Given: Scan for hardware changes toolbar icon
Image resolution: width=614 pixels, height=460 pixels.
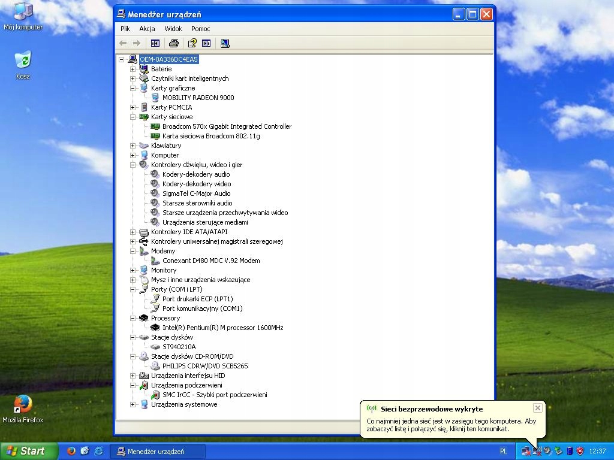Looking at the screenshot, I should (x=225, y=43).
